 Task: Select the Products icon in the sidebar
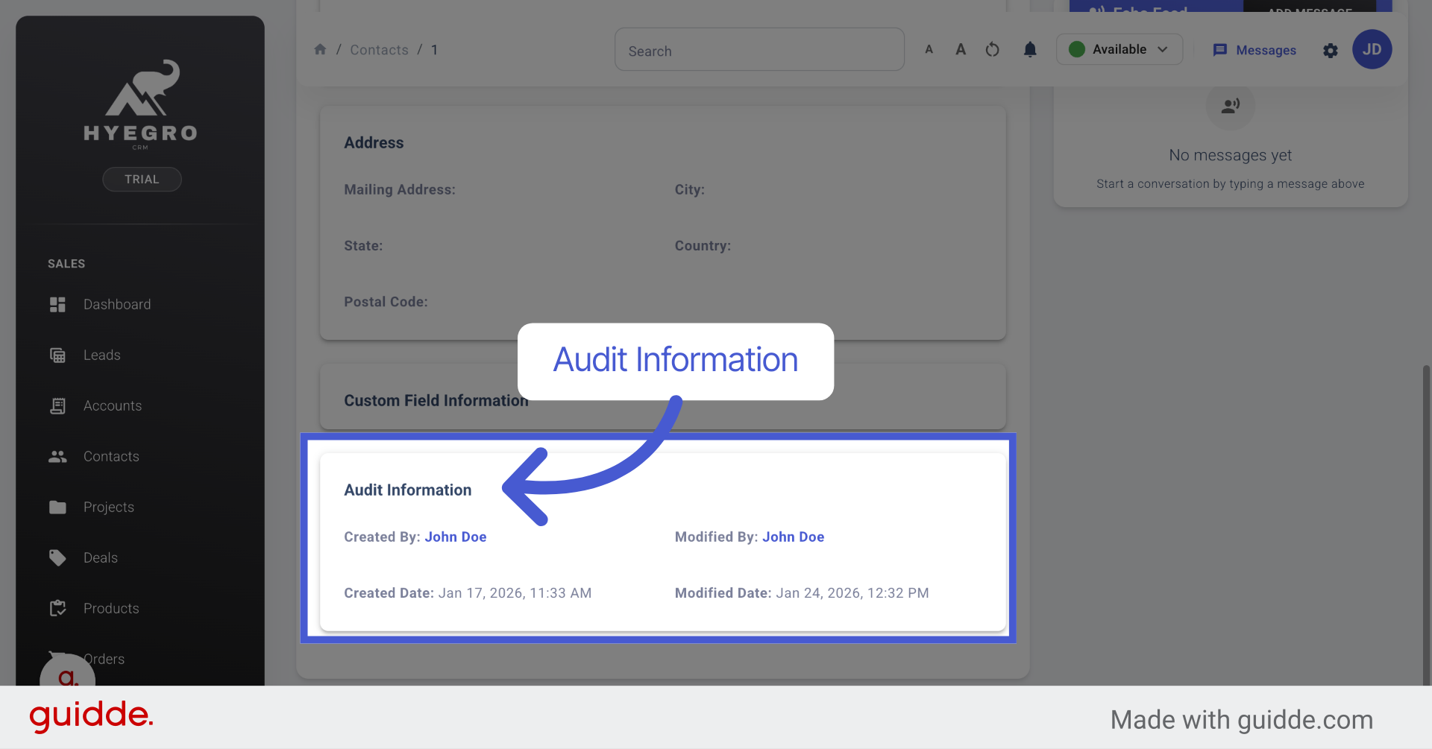pos(58,608)
